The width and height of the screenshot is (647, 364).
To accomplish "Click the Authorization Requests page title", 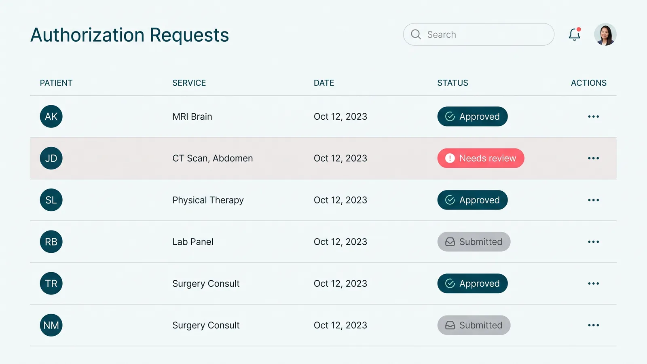I will [x=130, y=35].
